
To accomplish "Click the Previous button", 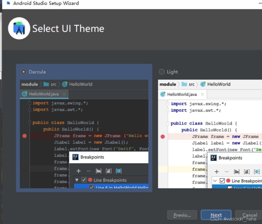I will (x=182, y=215).
